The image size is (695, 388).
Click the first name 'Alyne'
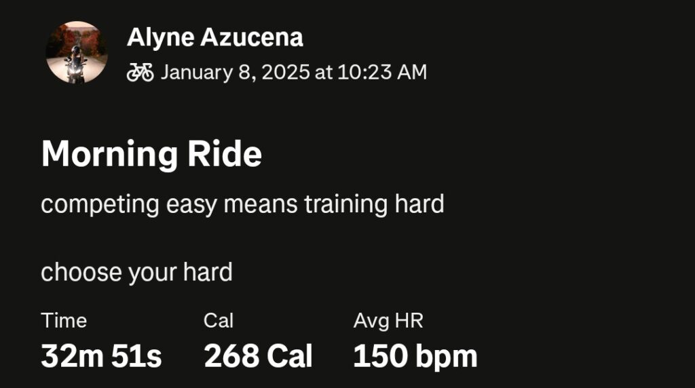point(159,38)
